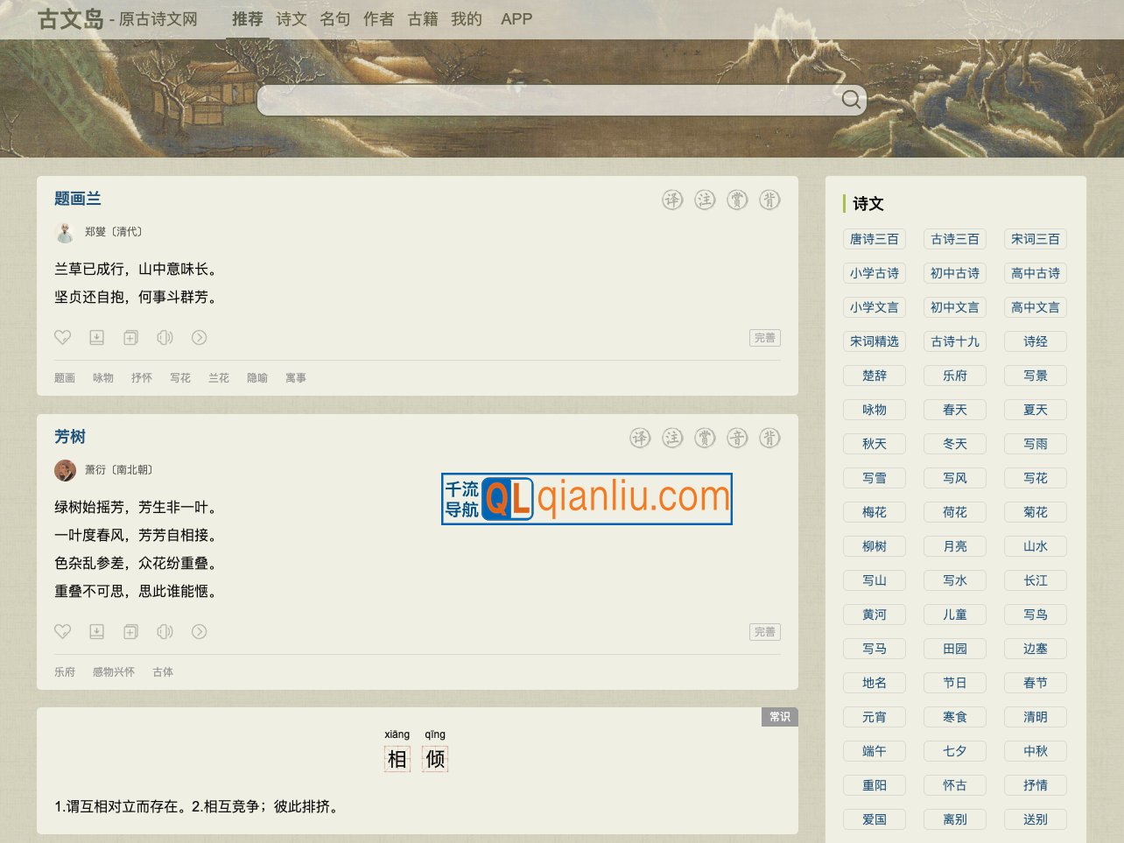Click inside the search input field
The width and height of the screenshot is (1124, 843).
click(x=543, y=101)
